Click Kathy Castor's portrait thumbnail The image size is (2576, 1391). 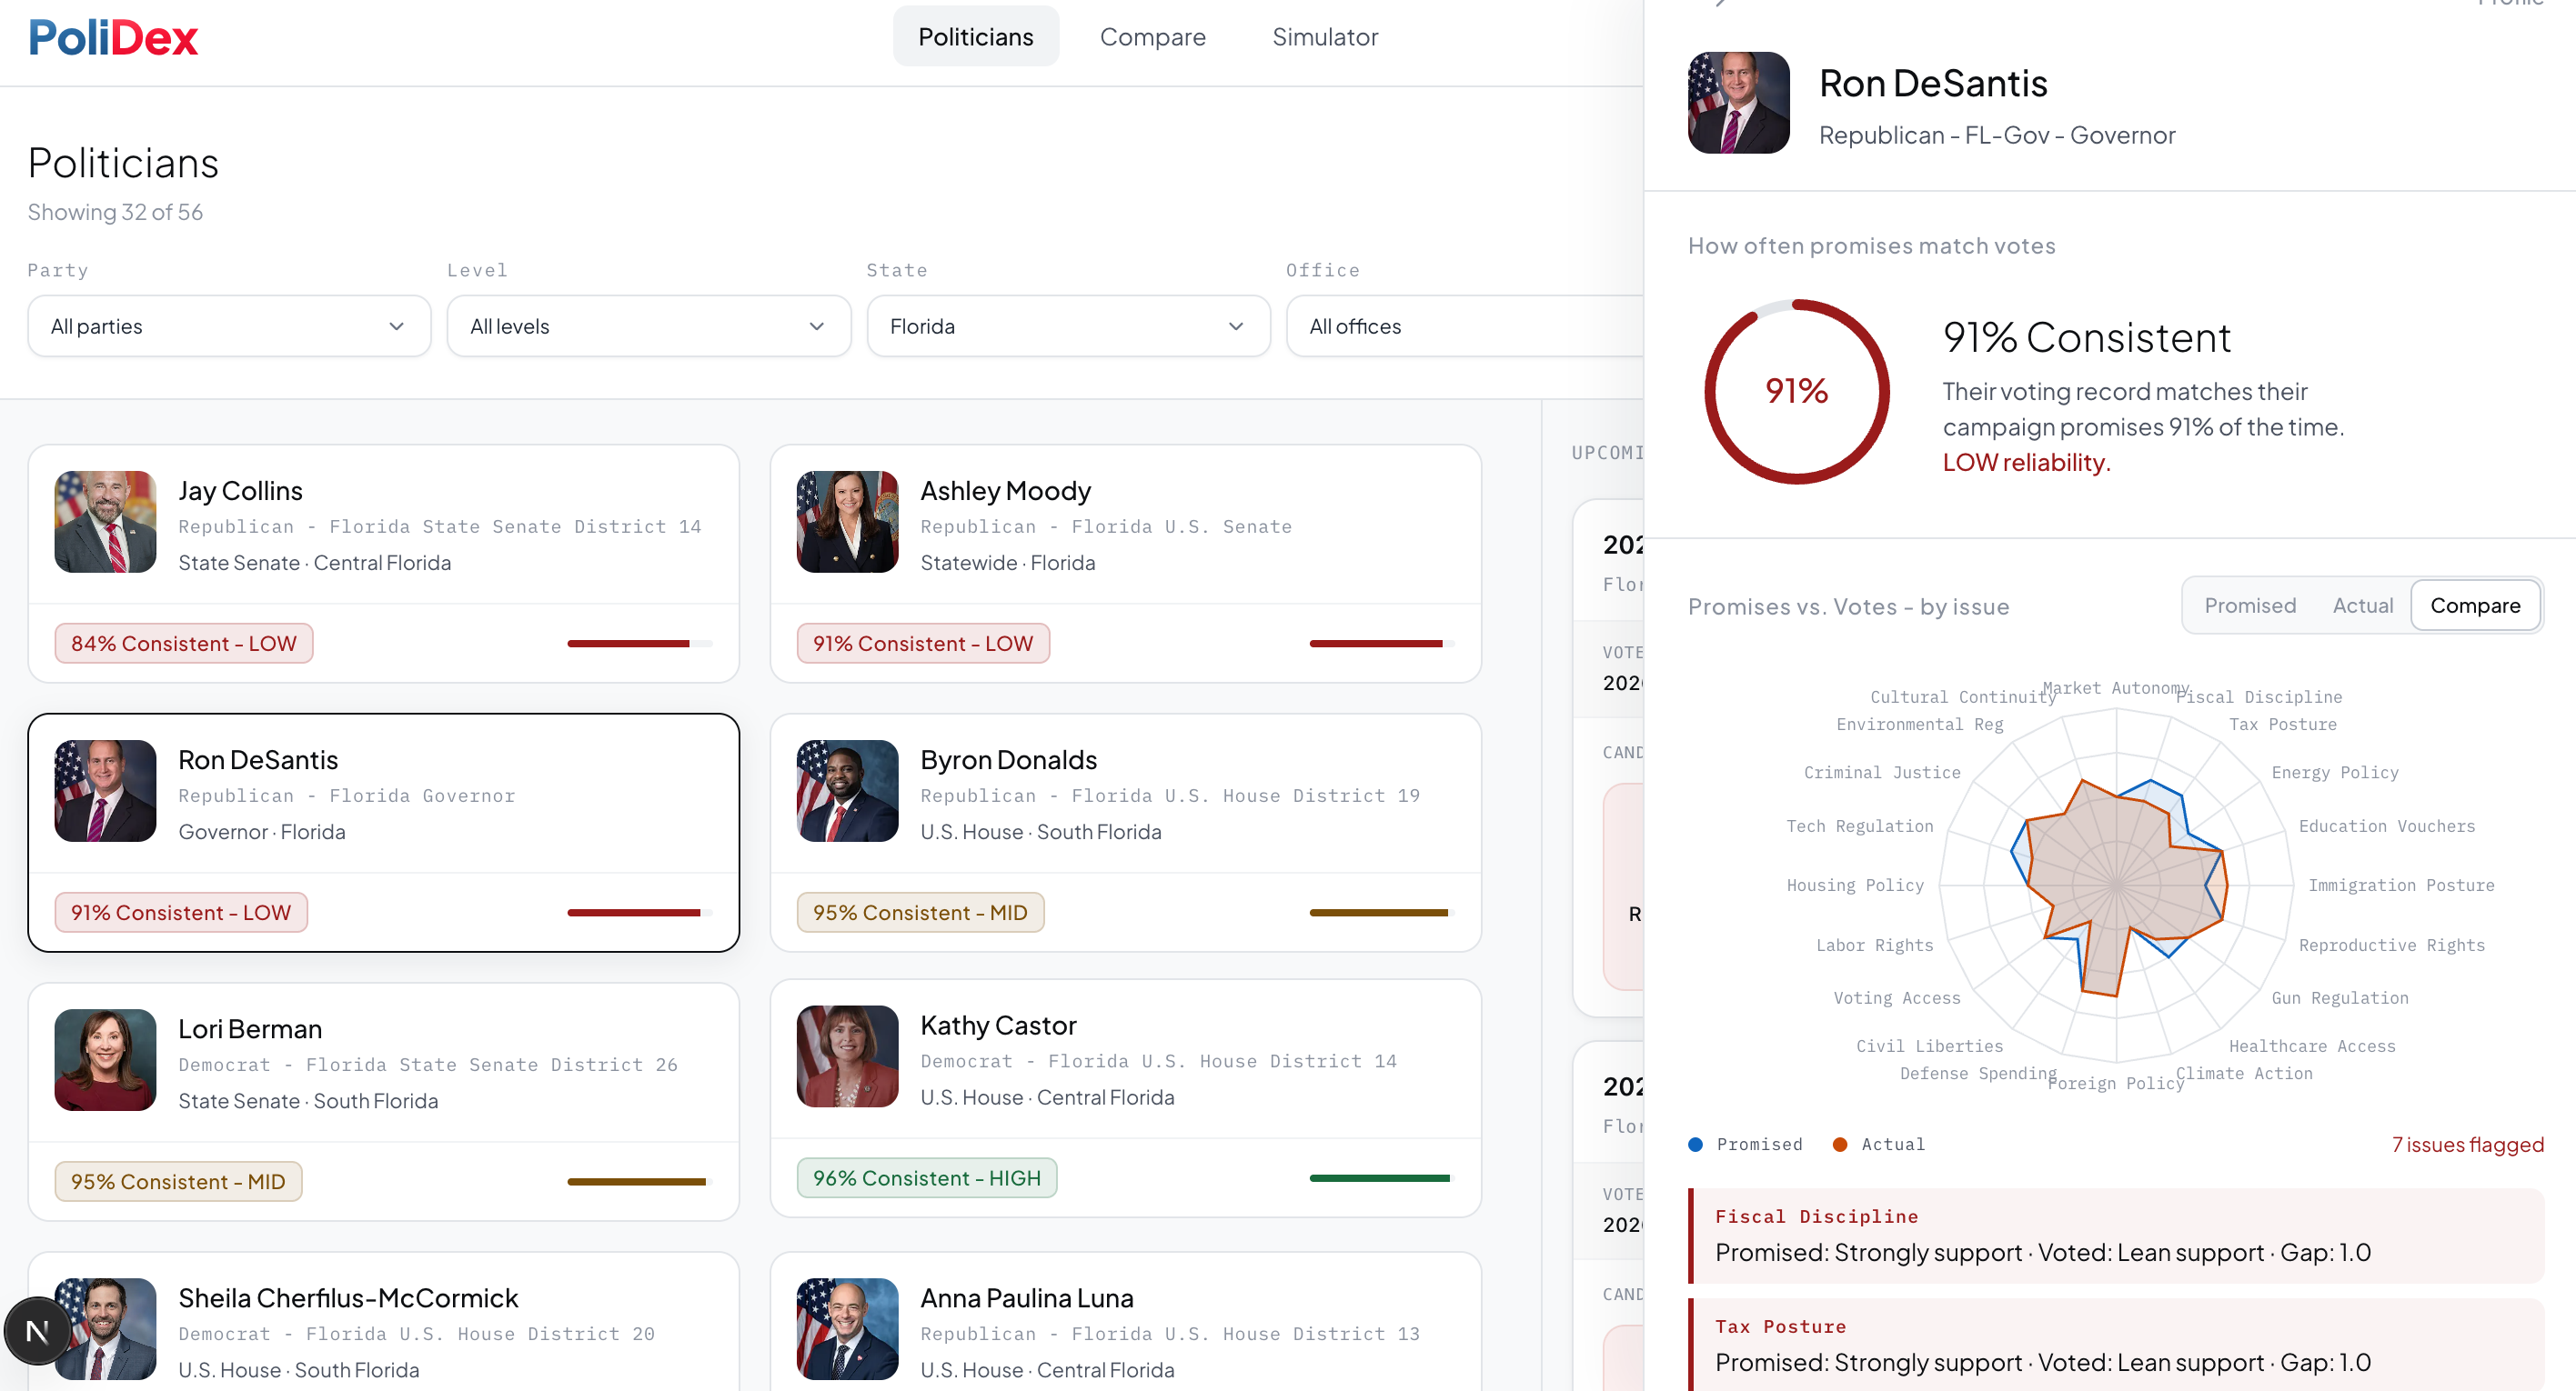[x=847, y=1056]
